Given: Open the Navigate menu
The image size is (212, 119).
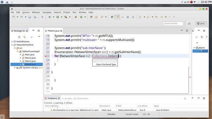Looking at the screenshot, I should [x=47, y=12].
